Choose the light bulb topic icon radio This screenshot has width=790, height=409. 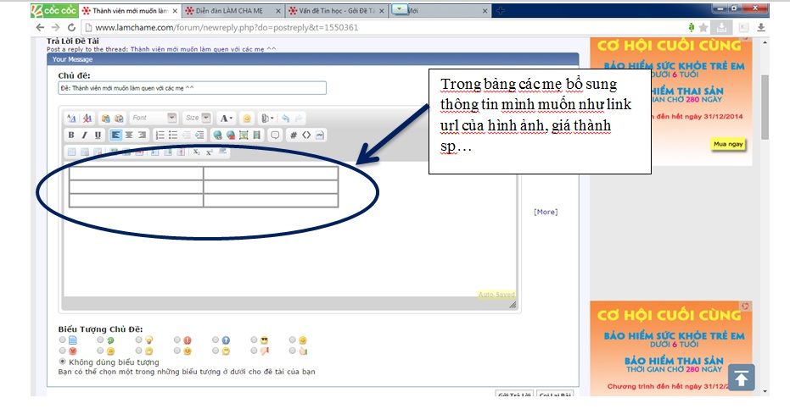[x=139, y=340]
